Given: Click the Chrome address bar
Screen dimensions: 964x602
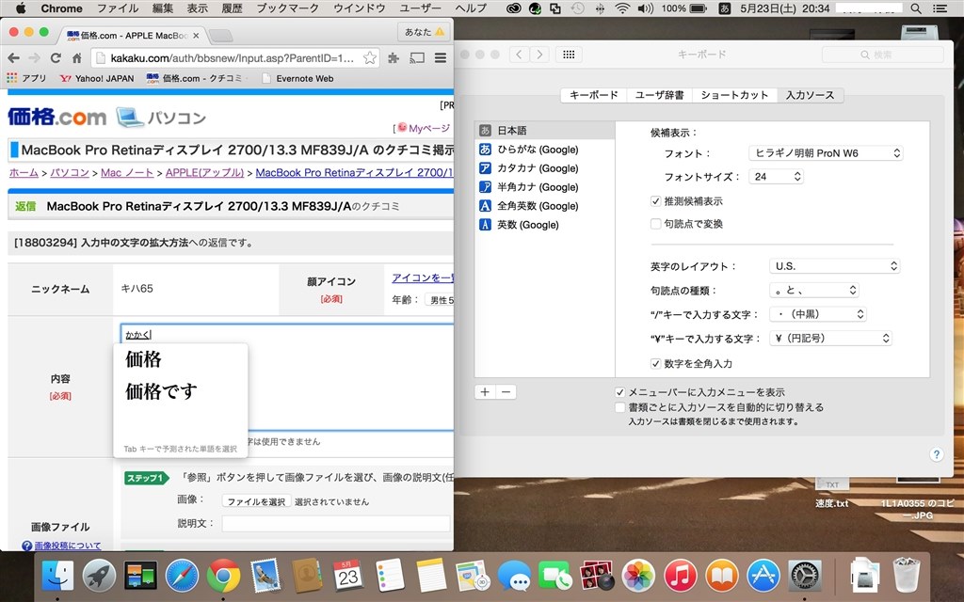Looking at the screenshot, I should click(232, 57).
